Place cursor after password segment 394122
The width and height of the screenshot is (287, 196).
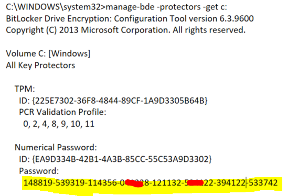tap(246, 183)
